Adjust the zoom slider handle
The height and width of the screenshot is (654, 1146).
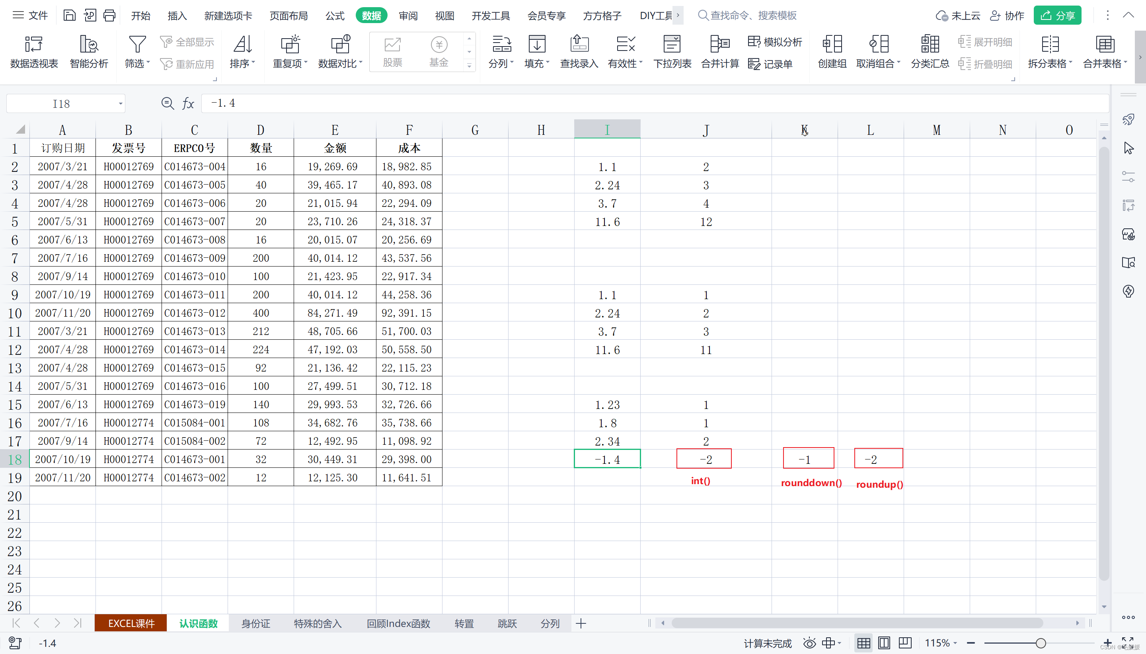click(1041, 643)
